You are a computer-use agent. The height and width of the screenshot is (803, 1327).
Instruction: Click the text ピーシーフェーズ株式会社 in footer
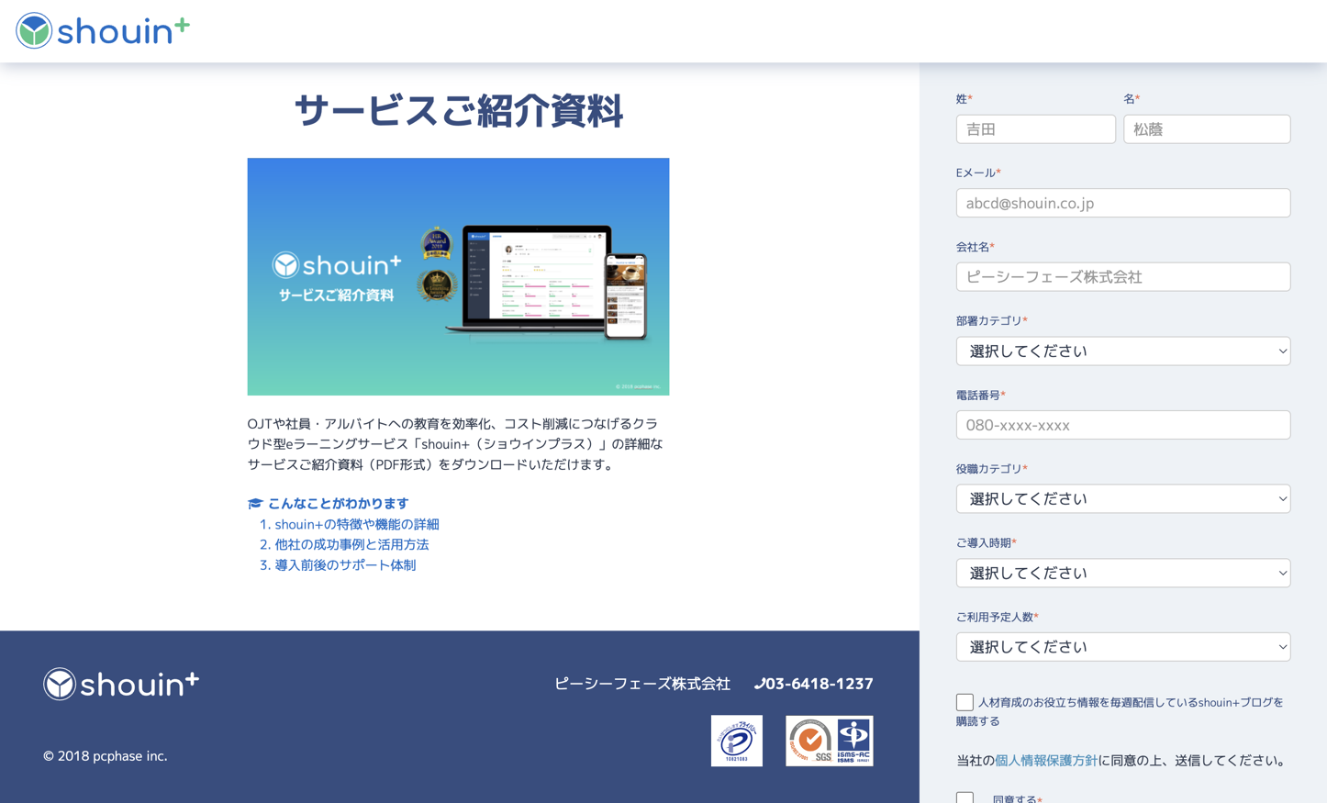coord(642,684)
